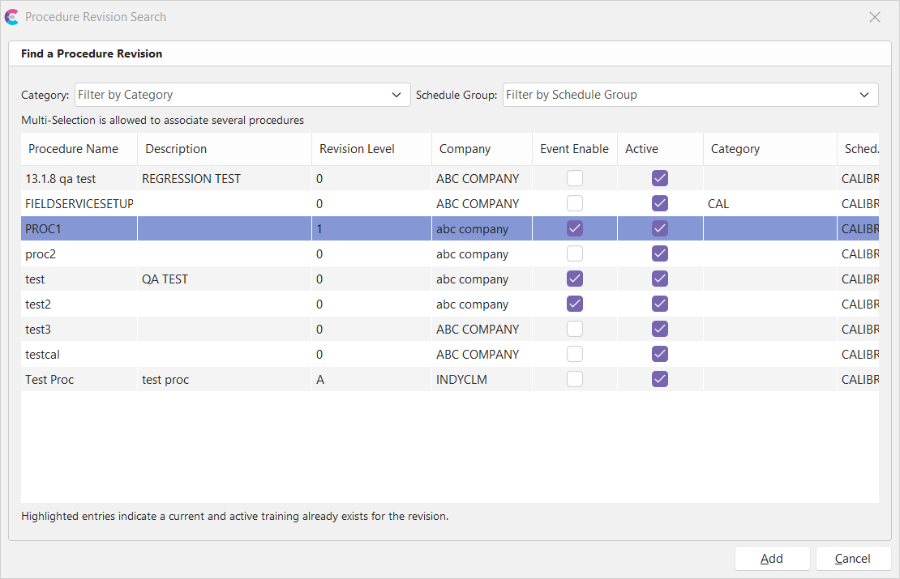Click the Cancel button
The image size is (900, 579).
pos(853,559)
